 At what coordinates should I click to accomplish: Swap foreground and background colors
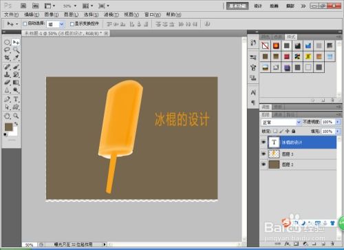[16, 124]
